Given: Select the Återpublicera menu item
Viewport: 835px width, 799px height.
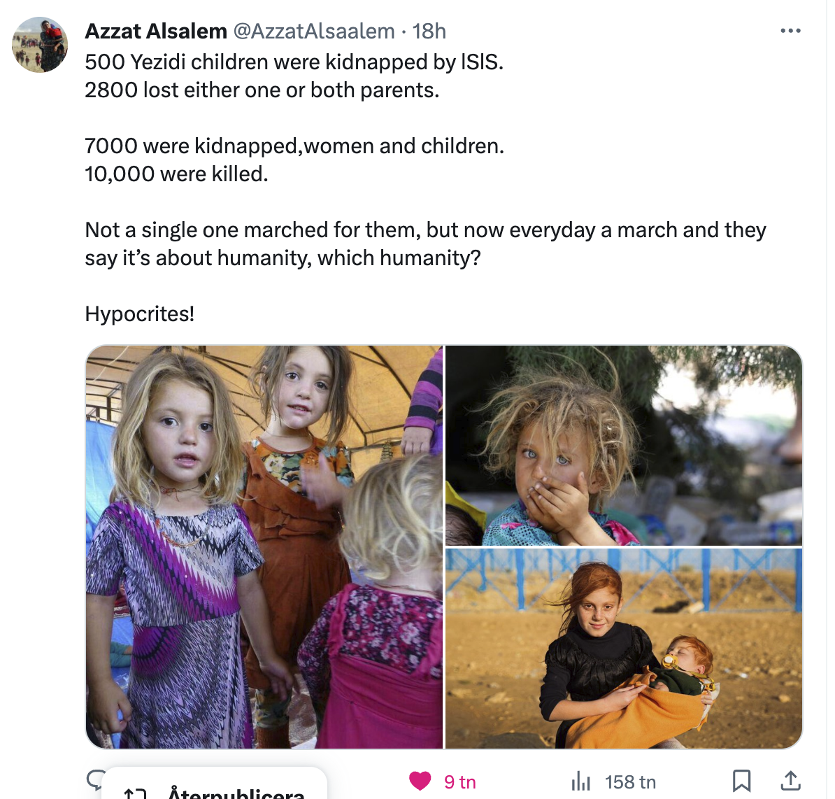Looking at the screenshot, I should [236, 793].
